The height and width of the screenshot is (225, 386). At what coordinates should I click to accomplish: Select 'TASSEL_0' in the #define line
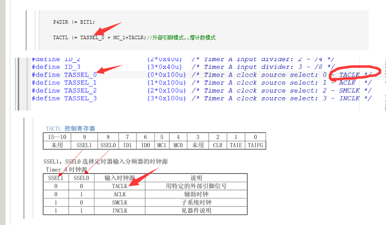[81, 75]
